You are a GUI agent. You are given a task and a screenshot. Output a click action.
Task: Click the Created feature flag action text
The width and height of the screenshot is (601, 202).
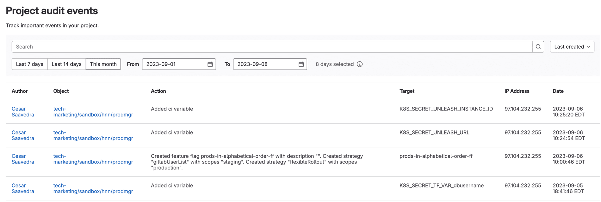(257, 162)
